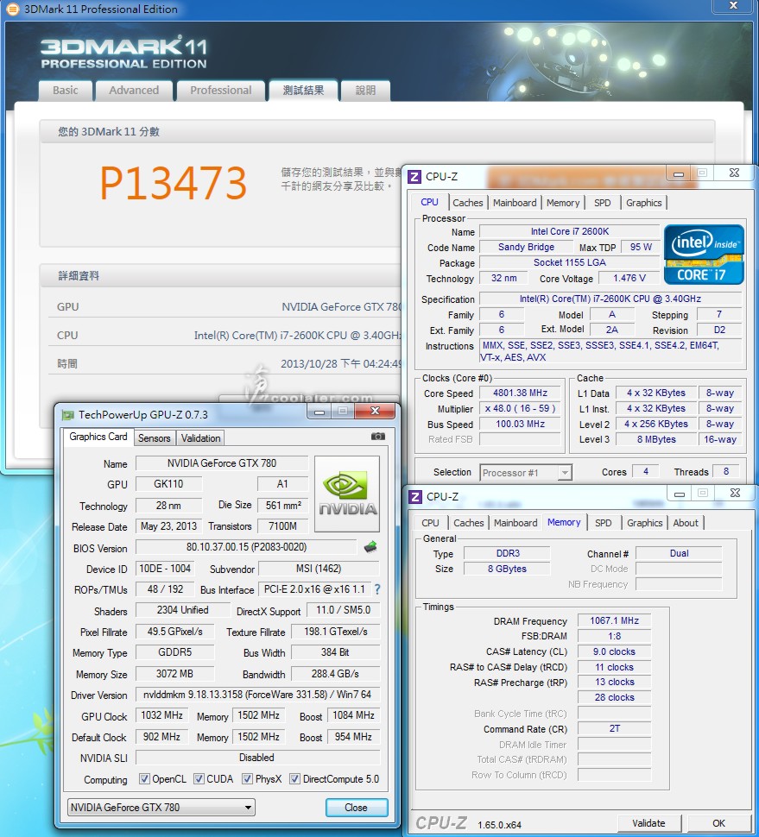Click the 3DMark 11 title bar icon
This screenshot has height=837, width=759.
[x=12, y=9]
